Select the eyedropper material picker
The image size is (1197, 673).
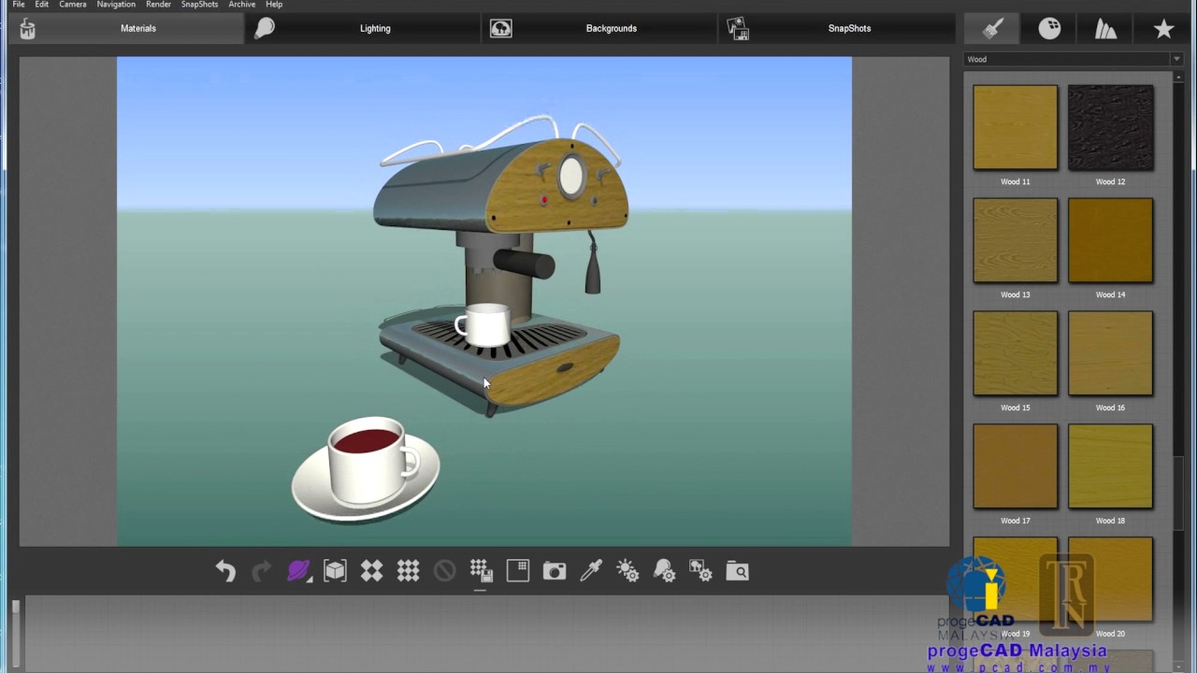(591, 571)
